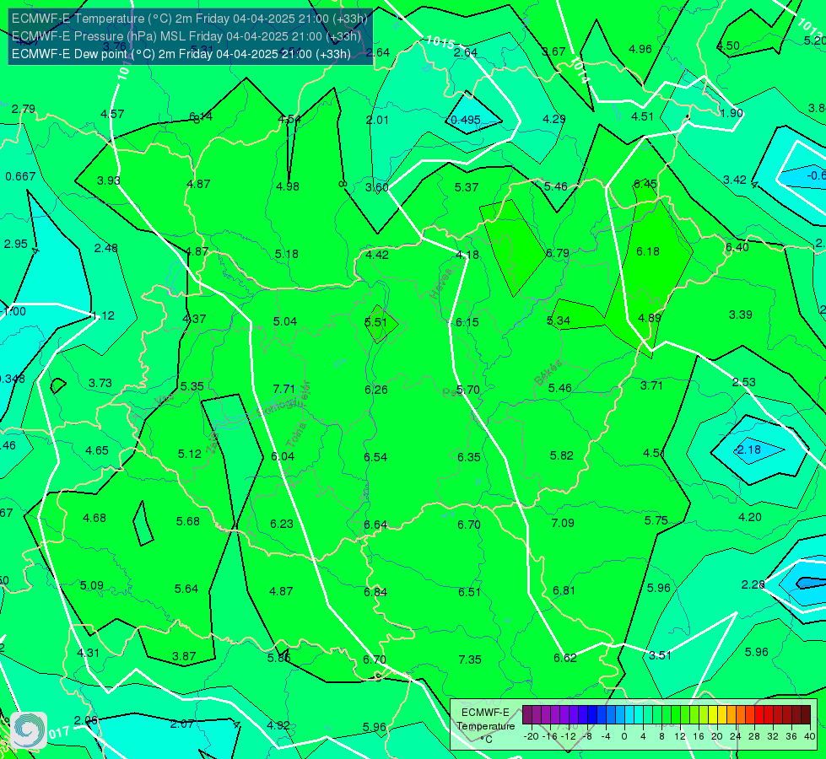The width and height of the screenshot is (826, 759).
Task: Click the 6.62 temperature value
Action: [564, 658]
